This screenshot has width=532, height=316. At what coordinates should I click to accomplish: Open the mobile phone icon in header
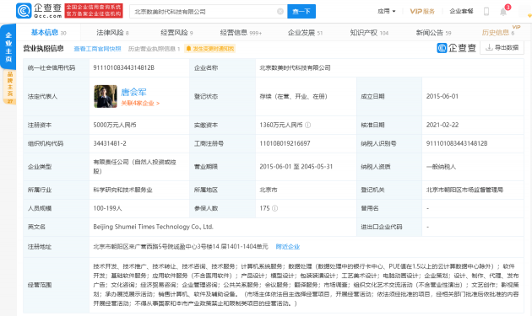pyautogui.click(x=486, y=12)
